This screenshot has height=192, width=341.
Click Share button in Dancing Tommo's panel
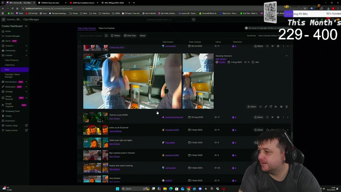coord(251,107)
